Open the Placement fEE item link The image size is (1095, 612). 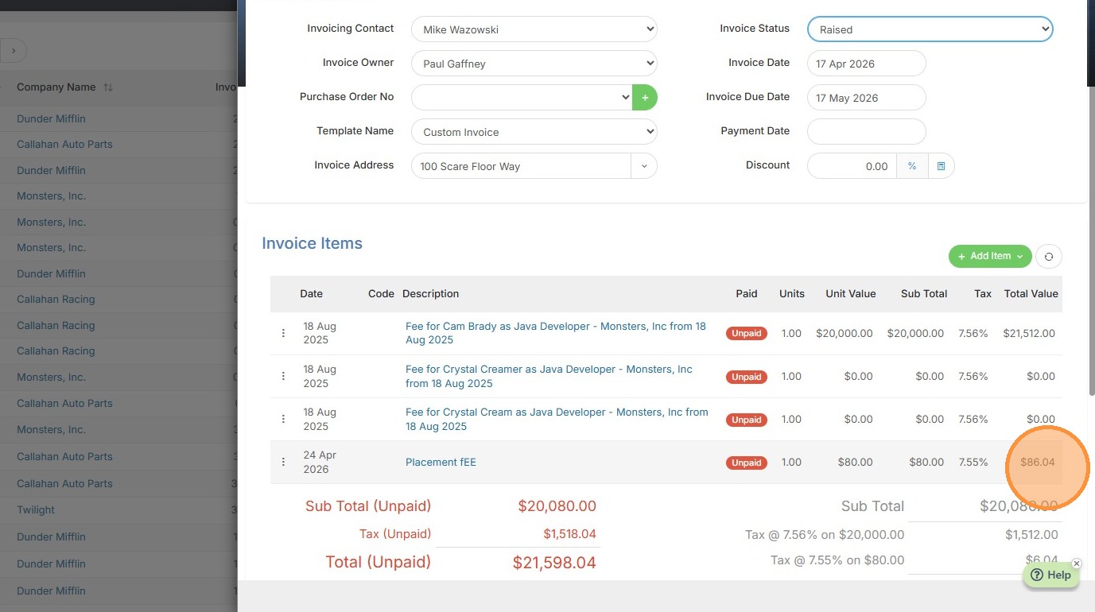coord(441,462)
